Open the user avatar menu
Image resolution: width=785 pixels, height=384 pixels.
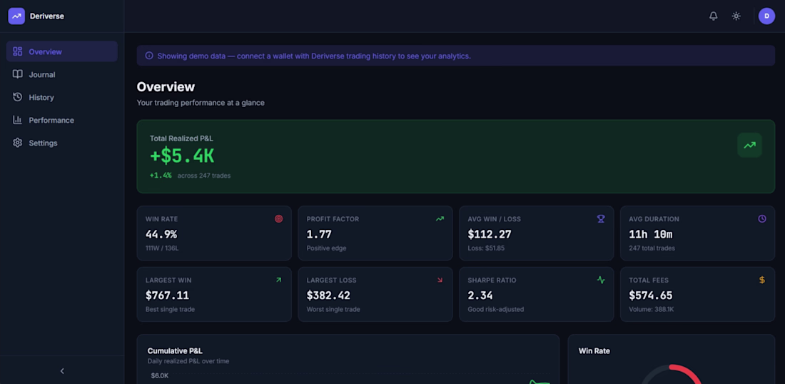click(x=766, y=16)
